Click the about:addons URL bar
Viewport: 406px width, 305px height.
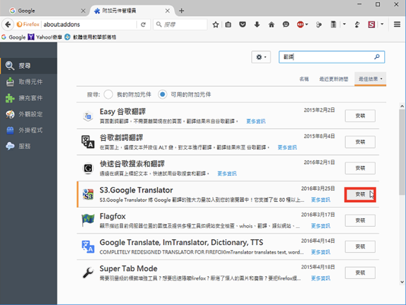pyautogui.click(x=89, y=24)
